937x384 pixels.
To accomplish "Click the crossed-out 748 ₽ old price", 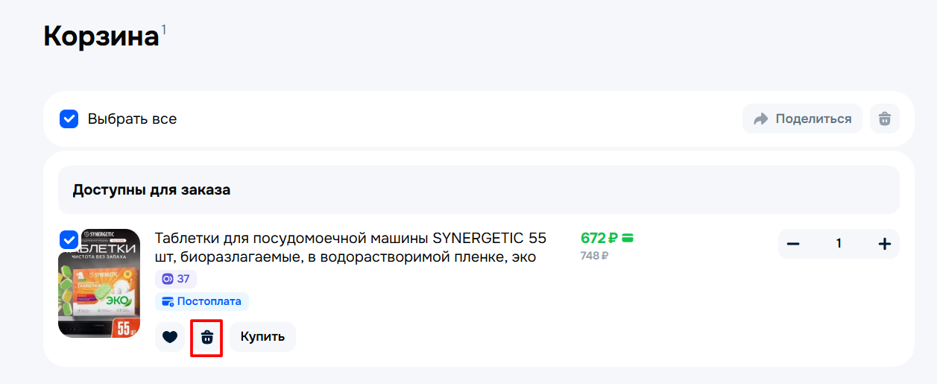I will 594,256.
